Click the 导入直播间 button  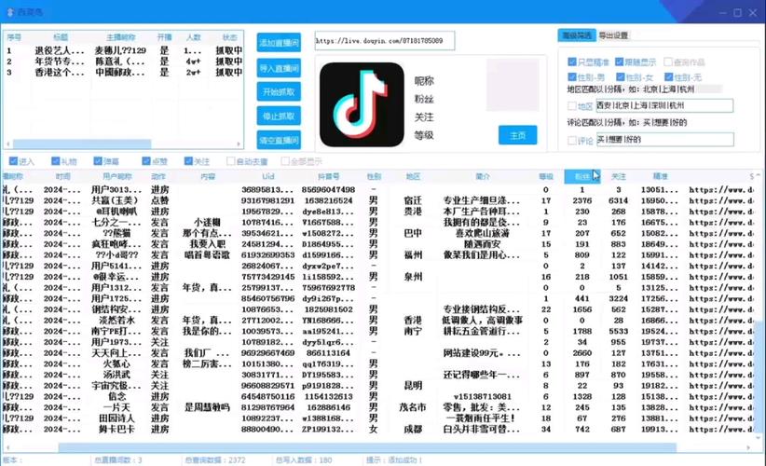point(279,68)
